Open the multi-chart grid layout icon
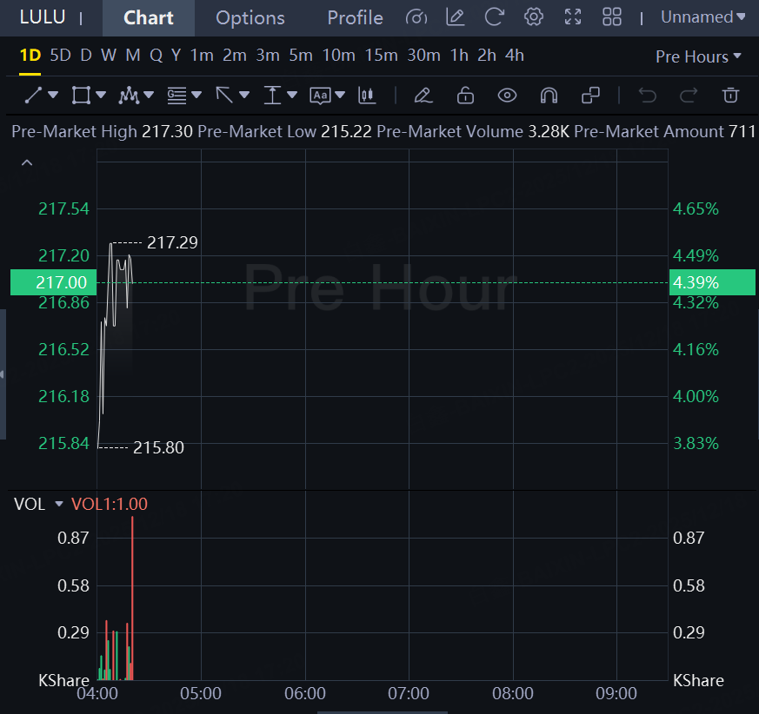The width and height of the screenshot is (759, 714). [612, 17]
